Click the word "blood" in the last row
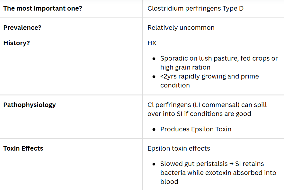The image size is (284, 190). [169, 182]
